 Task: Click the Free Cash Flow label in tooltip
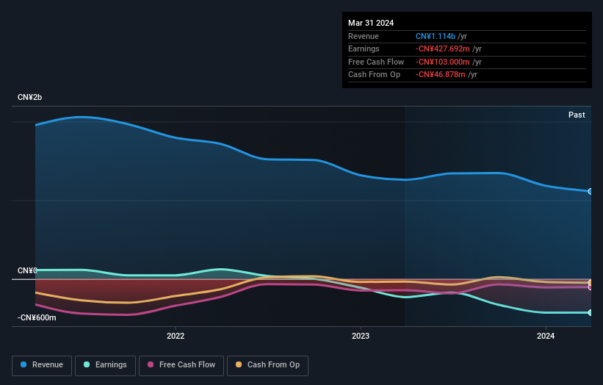click(x=376, y=62)
